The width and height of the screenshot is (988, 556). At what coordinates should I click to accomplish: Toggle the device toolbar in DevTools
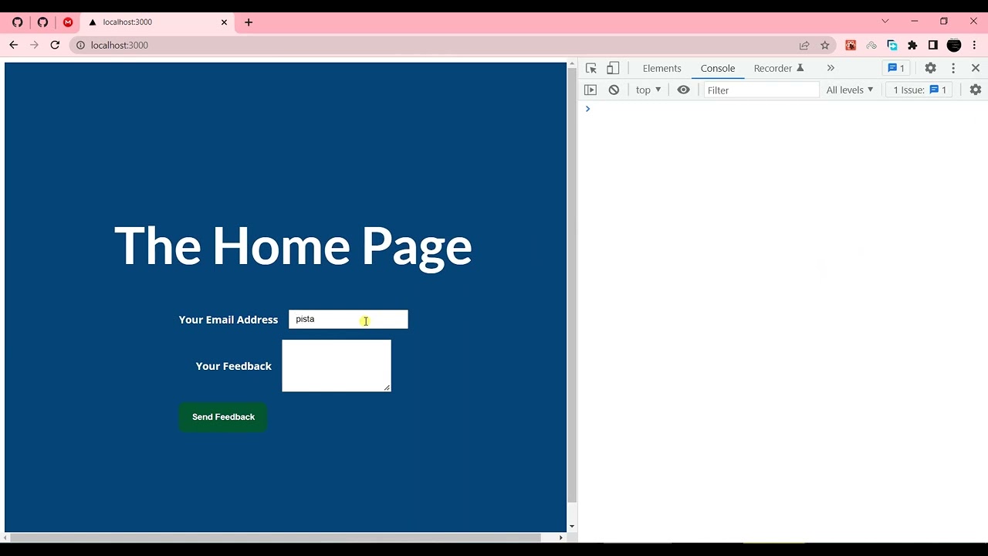pyautogui.click(x=613, y=68)
